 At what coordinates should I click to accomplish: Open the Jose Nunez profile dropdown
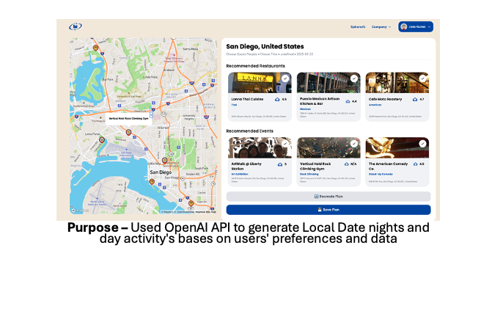click(x=416, y=27)
